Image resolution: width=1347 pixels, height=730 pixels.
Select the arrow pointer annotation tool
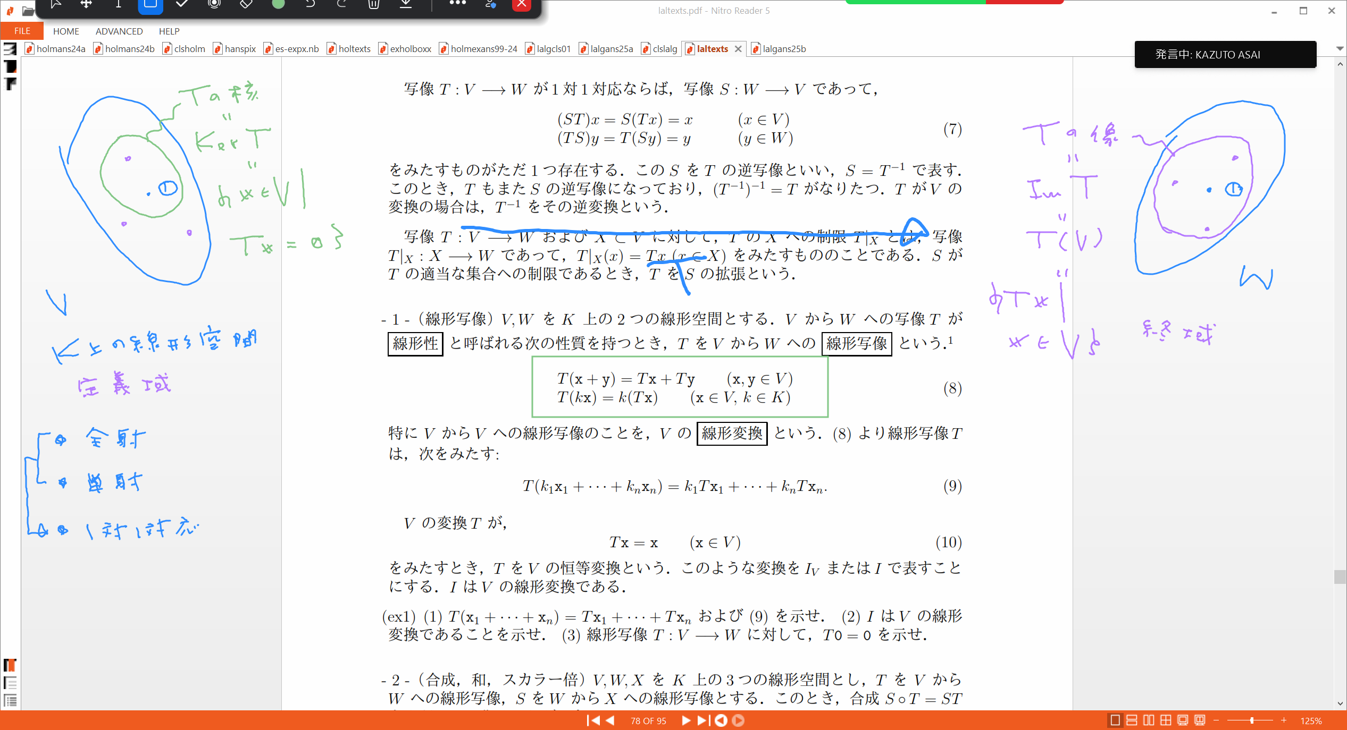[55, 4]
